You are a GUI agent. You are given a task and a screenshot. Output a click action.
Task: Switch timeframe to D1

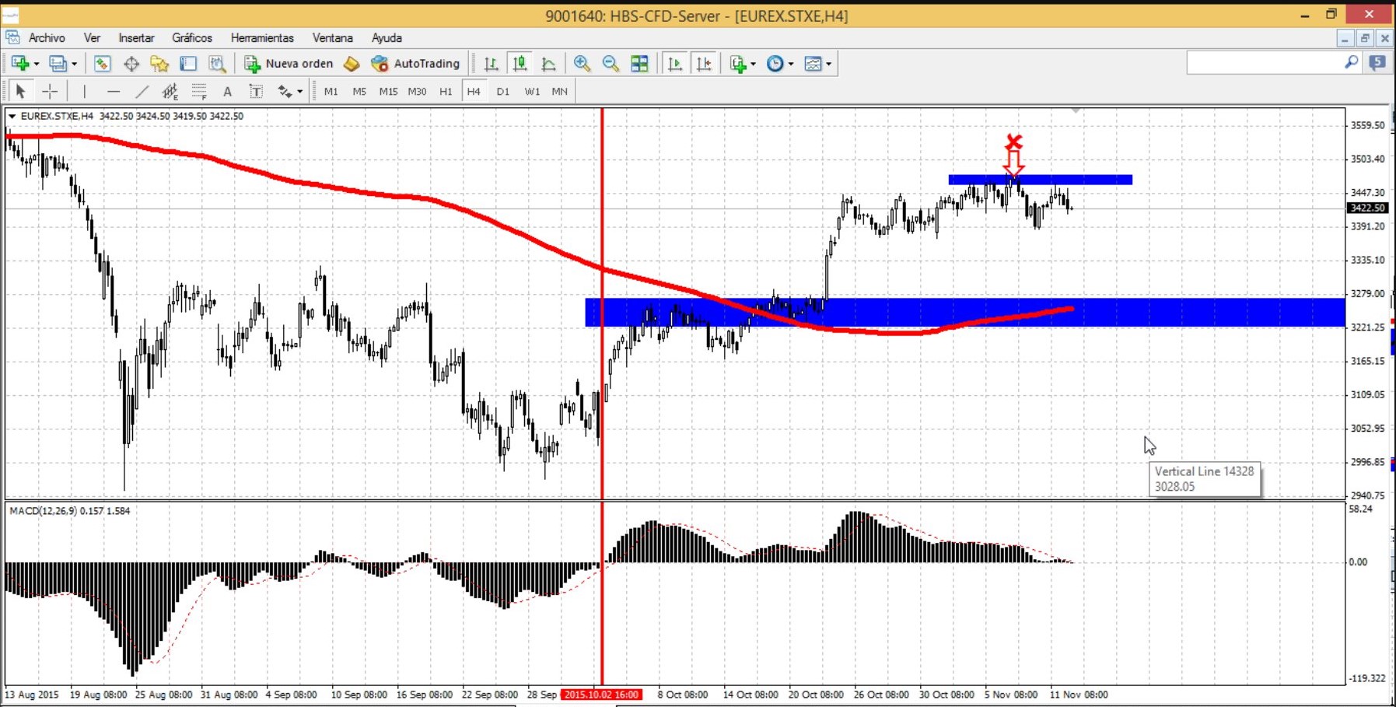click(x=503, y=92)
